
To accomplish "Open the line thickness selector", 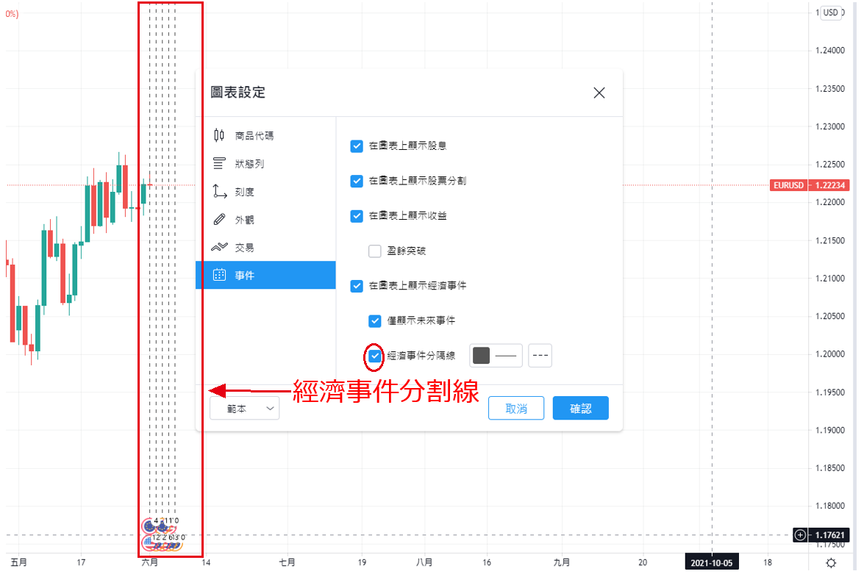I will pos(506,356).
